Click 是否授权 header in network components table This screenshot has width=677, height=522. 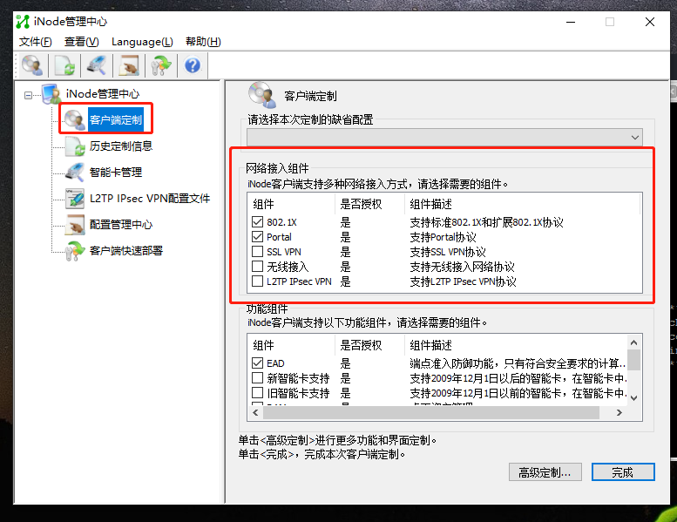point(361,204)
